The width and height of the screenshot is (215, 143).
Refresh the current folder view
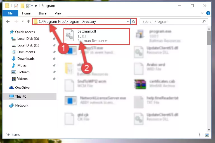coord(134,21)
